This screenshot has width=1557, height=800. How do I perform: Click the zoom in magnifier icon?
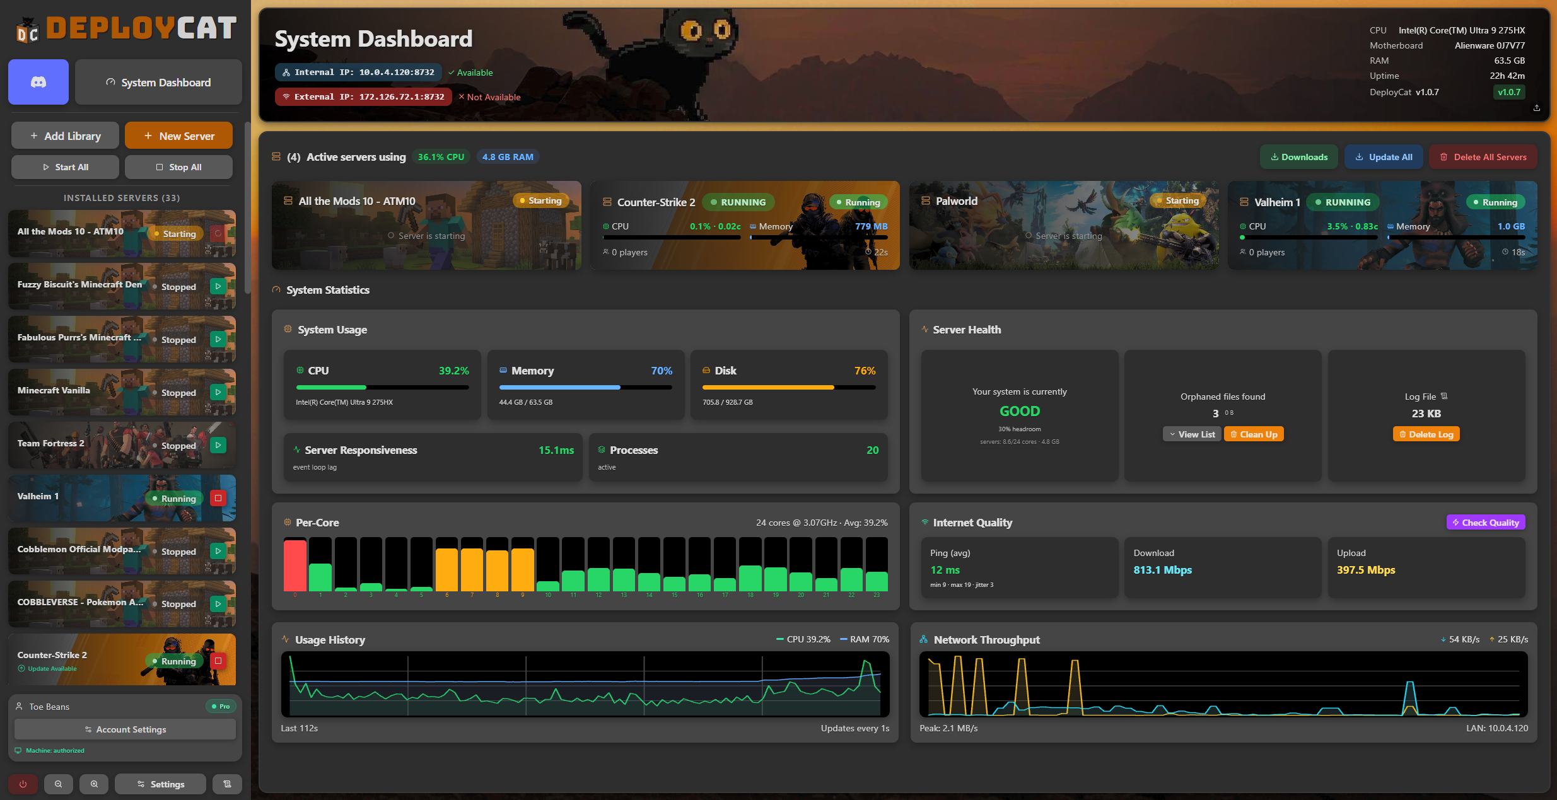tap(94, 784)
